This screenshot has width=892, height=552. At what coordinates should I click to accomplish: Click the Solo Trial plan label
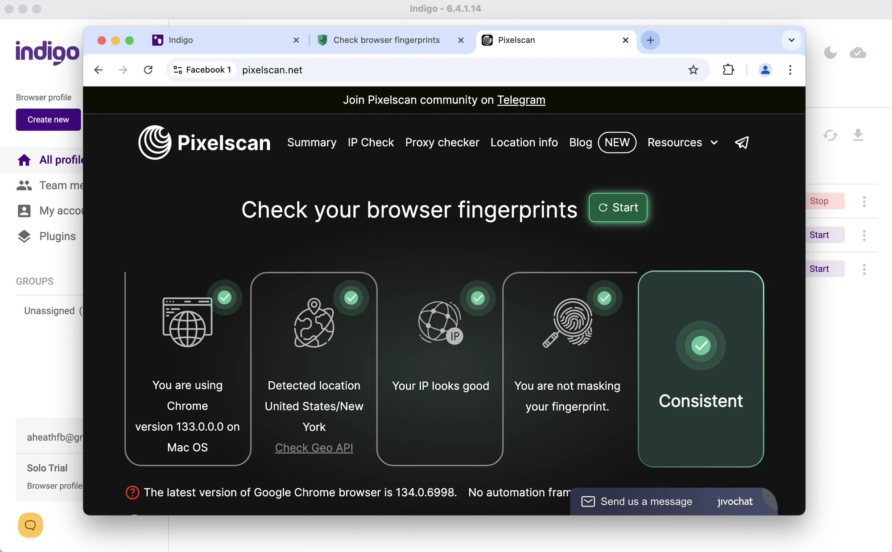[x=47, y=468]
